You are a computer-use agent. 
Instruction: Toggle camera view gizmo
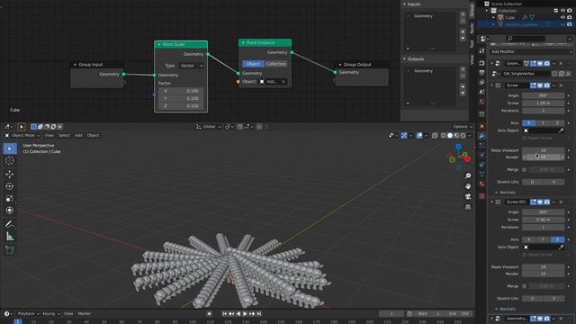[x=468, y=196]
